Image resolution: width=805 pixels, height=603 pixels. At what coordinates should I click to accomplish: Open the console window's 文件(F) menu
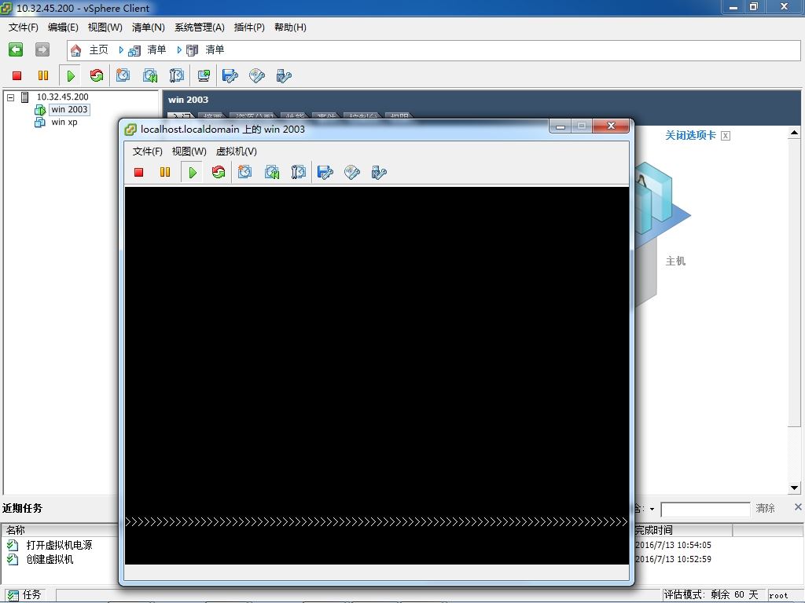[x=147, y=152]
